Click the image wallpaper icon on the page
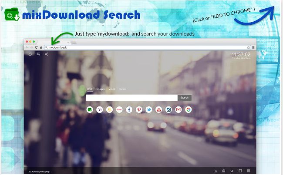 (38, 54)
